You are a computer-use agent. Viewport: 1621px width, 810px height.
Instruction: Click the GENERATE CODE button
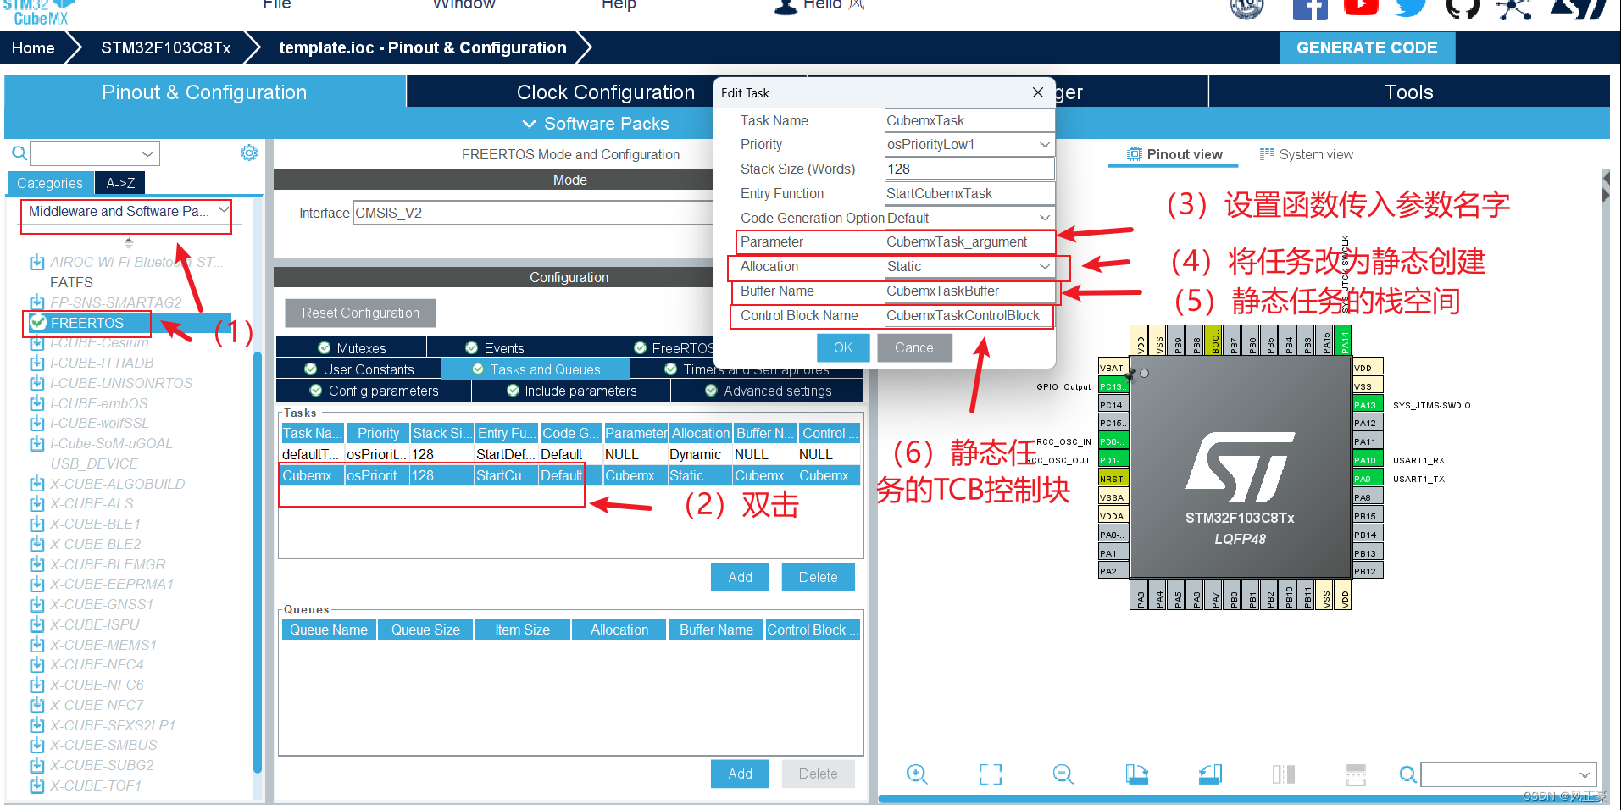1367,47
